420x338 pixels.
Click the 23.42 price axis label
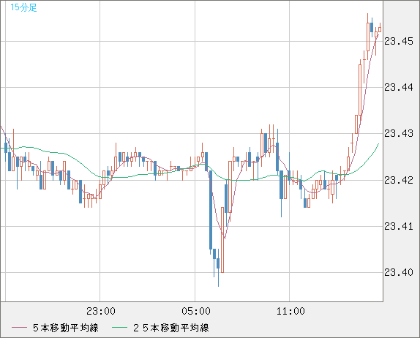tap(399, 180)
